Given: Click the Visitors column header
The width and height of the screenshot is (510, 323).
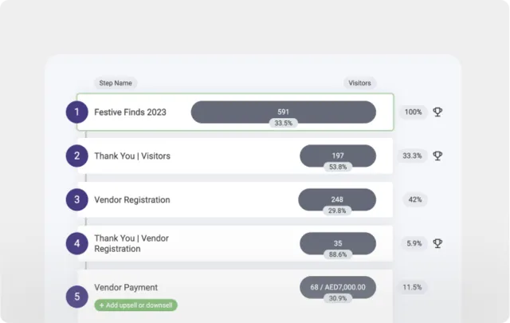Looking at the screenshot, I should click(x=359, y=83).
